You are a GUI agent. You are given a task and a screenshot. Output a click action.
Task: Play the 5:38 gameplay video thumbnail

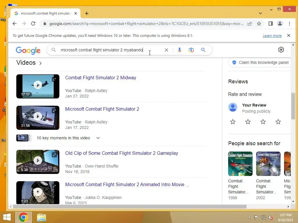[x=38, y=162]
